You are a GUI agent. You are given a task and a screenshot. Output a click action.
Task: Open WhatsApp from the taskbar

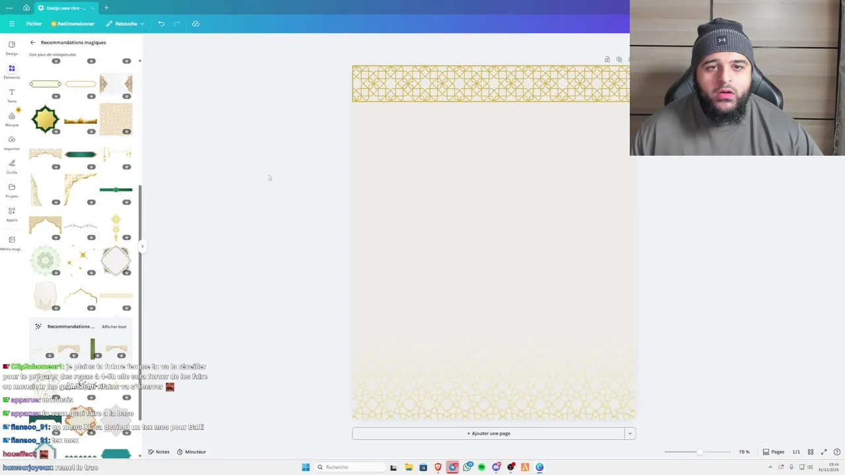(x=467, y=467)
